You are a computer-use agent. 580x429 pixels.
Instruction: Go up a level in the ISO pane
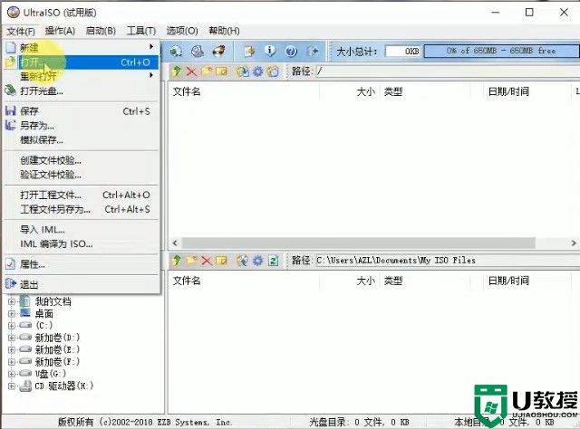tap(177, 71)
